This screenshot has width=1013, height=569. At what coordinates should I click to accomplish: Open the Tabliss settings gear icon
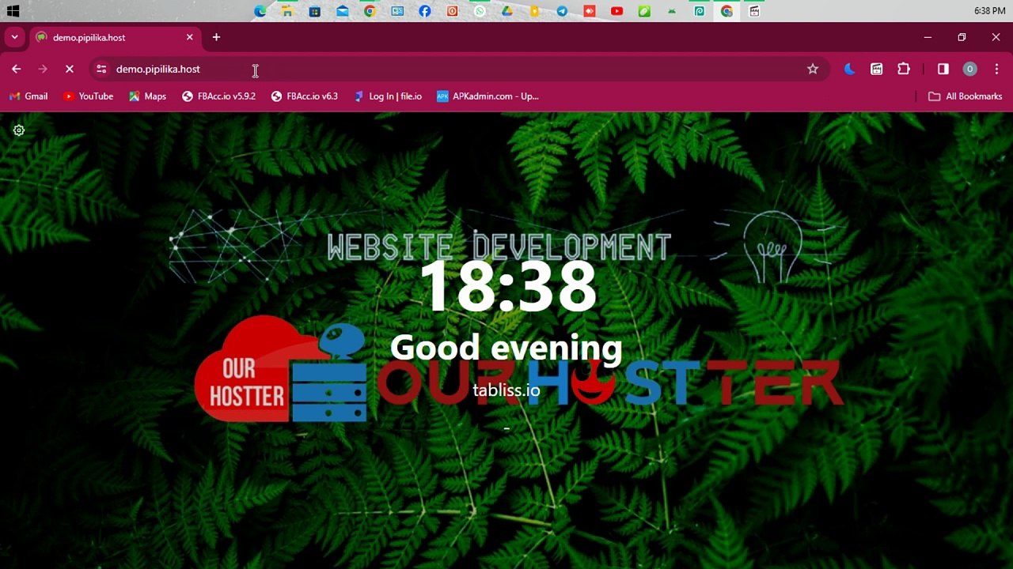click(19, 130)
